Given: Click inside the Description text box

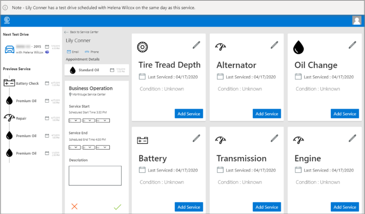Looking at the screenshot, I should point(95,175).
